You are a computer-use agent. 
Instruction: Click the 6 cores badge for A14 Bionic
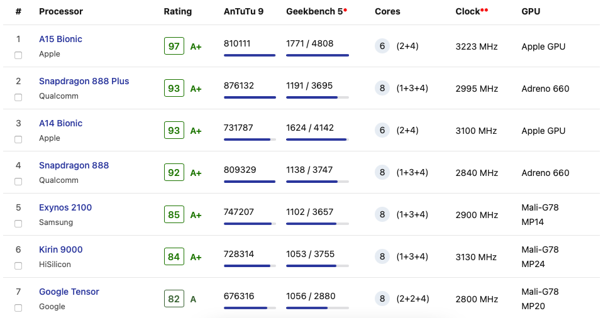[x=382, y=130]
